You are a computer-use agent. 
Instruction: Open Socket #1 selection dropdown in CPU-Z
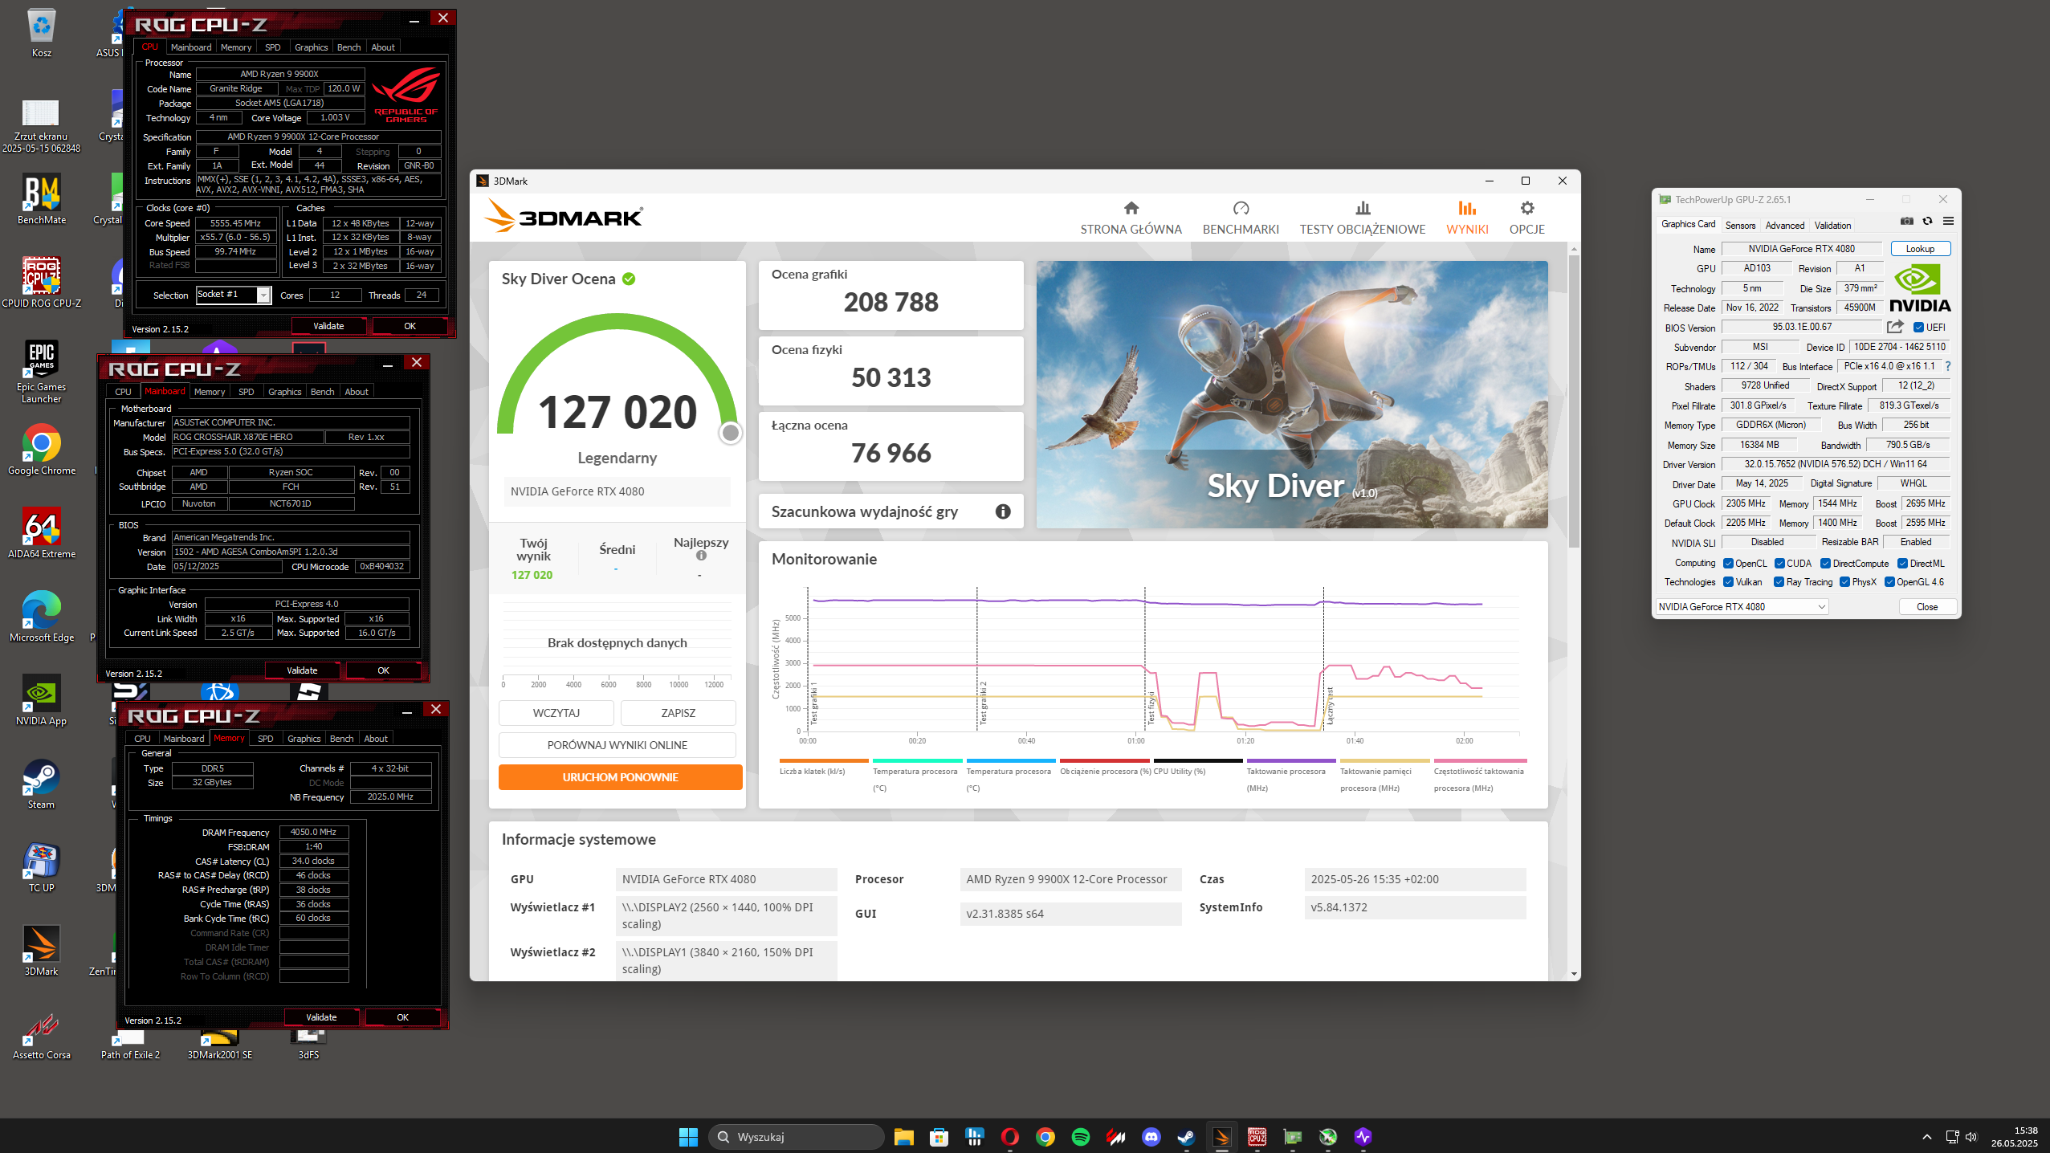(x=234, y=295)
